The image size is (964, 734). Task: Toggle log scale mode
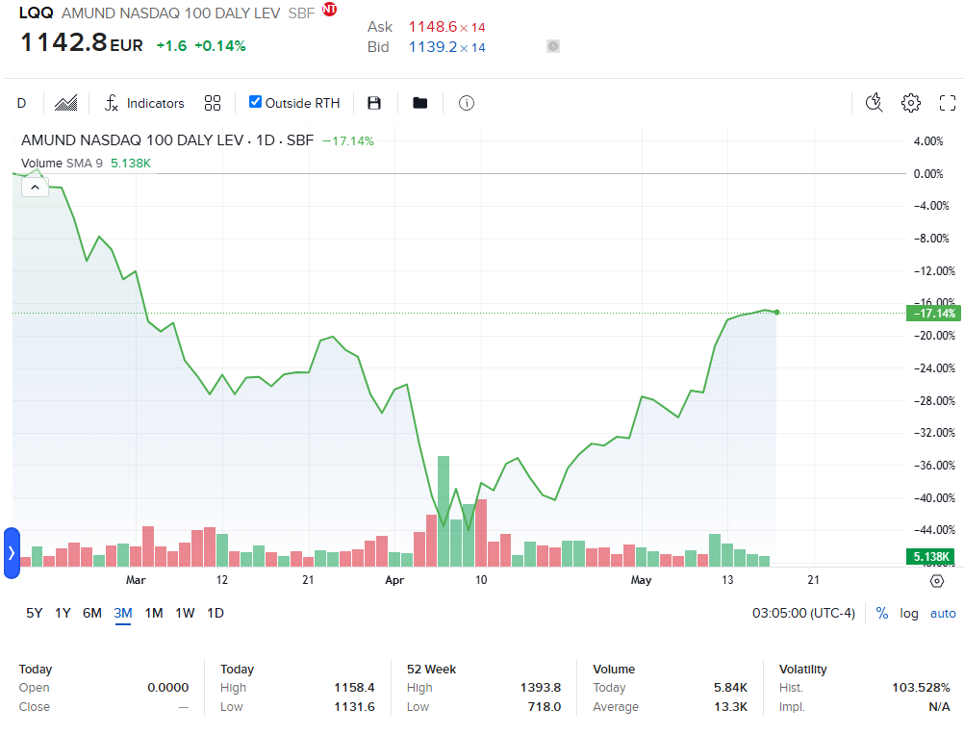(908, 613)
